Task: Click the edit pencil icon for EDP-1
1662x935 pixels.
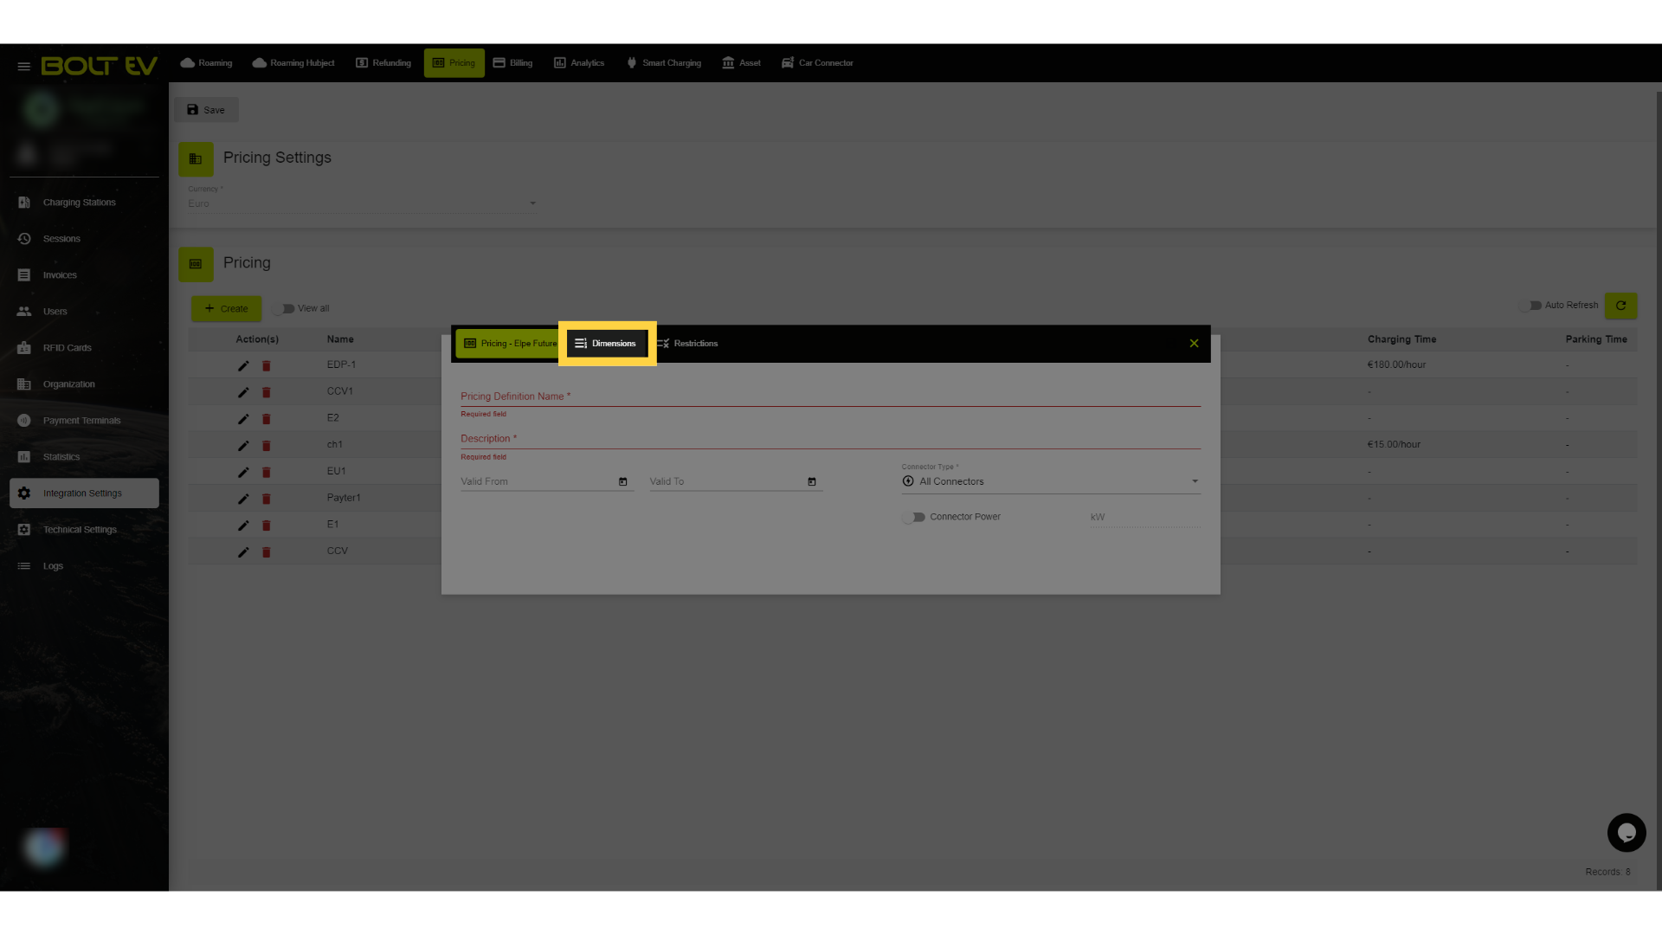Action: coord(243,365)
